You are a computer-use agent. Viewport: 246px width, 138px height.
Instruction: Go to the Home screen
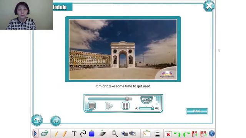[37, 120]
